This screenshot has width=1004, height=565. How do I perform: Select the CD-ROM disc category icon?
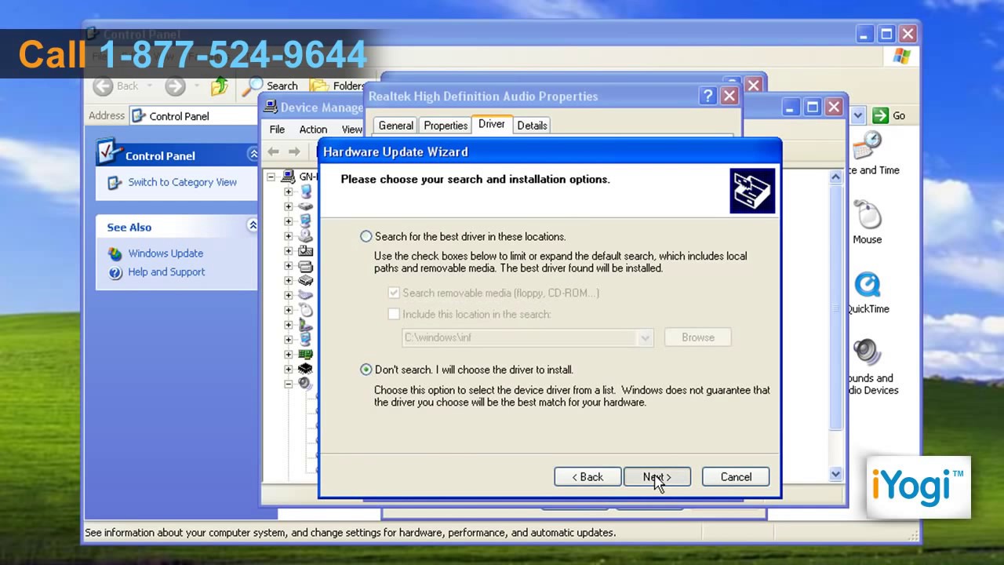[305, 235]
